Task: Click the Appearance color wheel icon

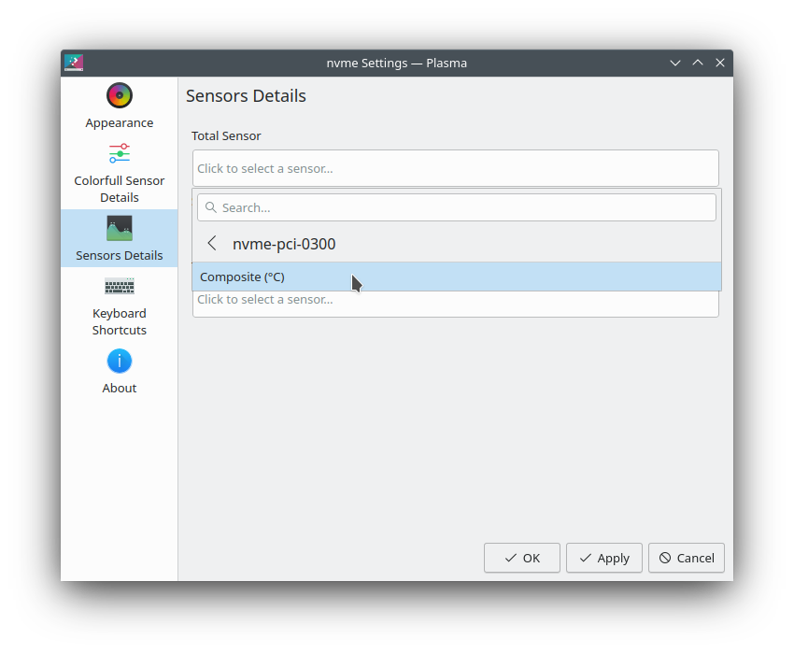Action: [120, 95]
